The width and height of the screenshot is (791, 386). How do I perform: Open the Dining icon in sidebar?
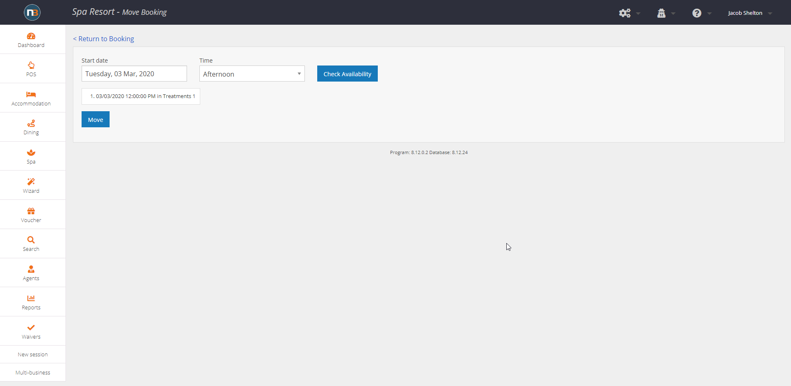pos(31,123)
